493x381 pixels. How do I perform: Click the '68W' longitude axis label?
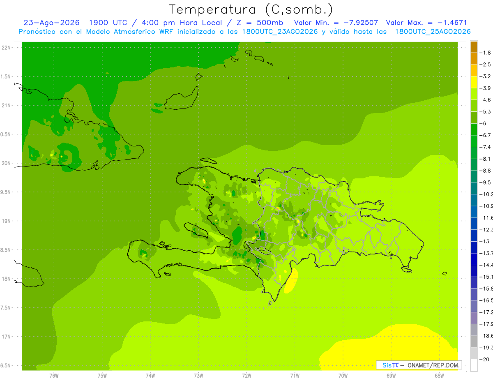click(x=439, y=376)
